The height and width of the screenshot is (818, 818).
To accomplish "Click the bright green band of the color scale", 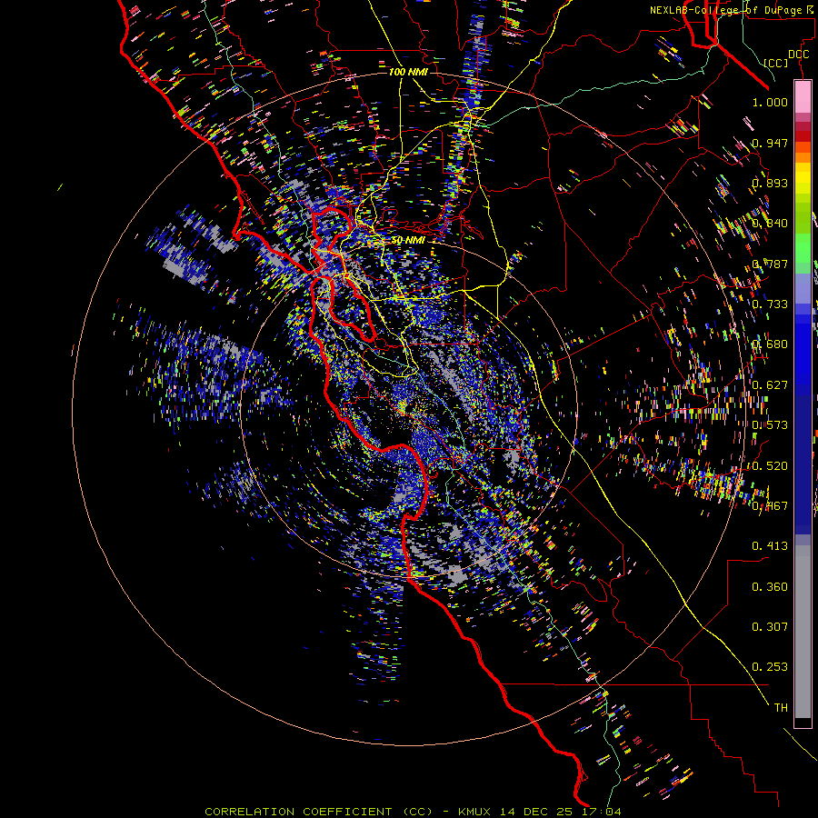I will pos(803,248).
